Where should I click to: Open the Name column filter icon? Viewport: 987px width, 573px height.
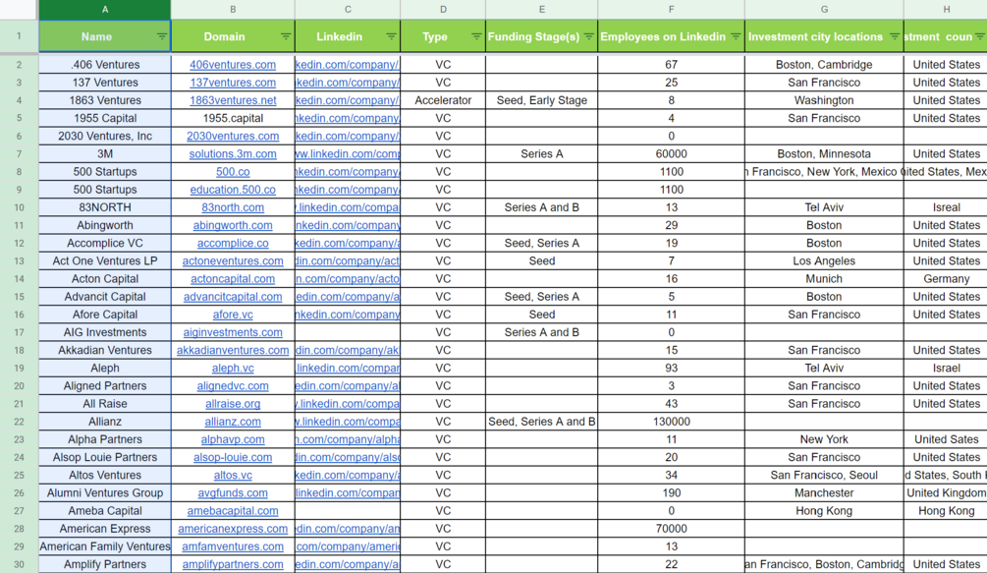(x=162, y=36)
